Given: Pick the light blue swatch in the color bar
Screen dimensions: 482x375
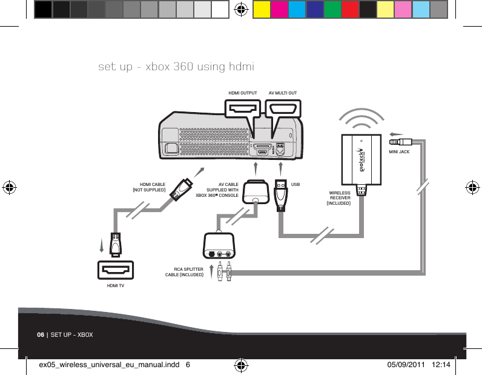Looking at the screenshot, I should click(x=421, y=9).
